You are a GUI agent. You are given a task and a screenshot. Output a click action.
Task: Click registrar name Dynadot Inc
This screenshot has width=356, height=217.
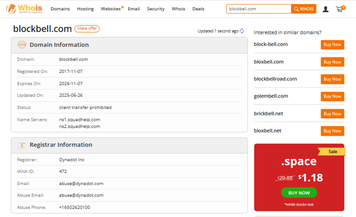pyautogui.click(x=72, y=159)
